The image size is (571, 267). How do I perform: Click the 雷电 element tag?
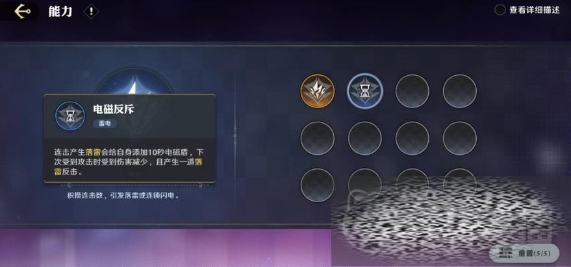click(x=105, y=124)
